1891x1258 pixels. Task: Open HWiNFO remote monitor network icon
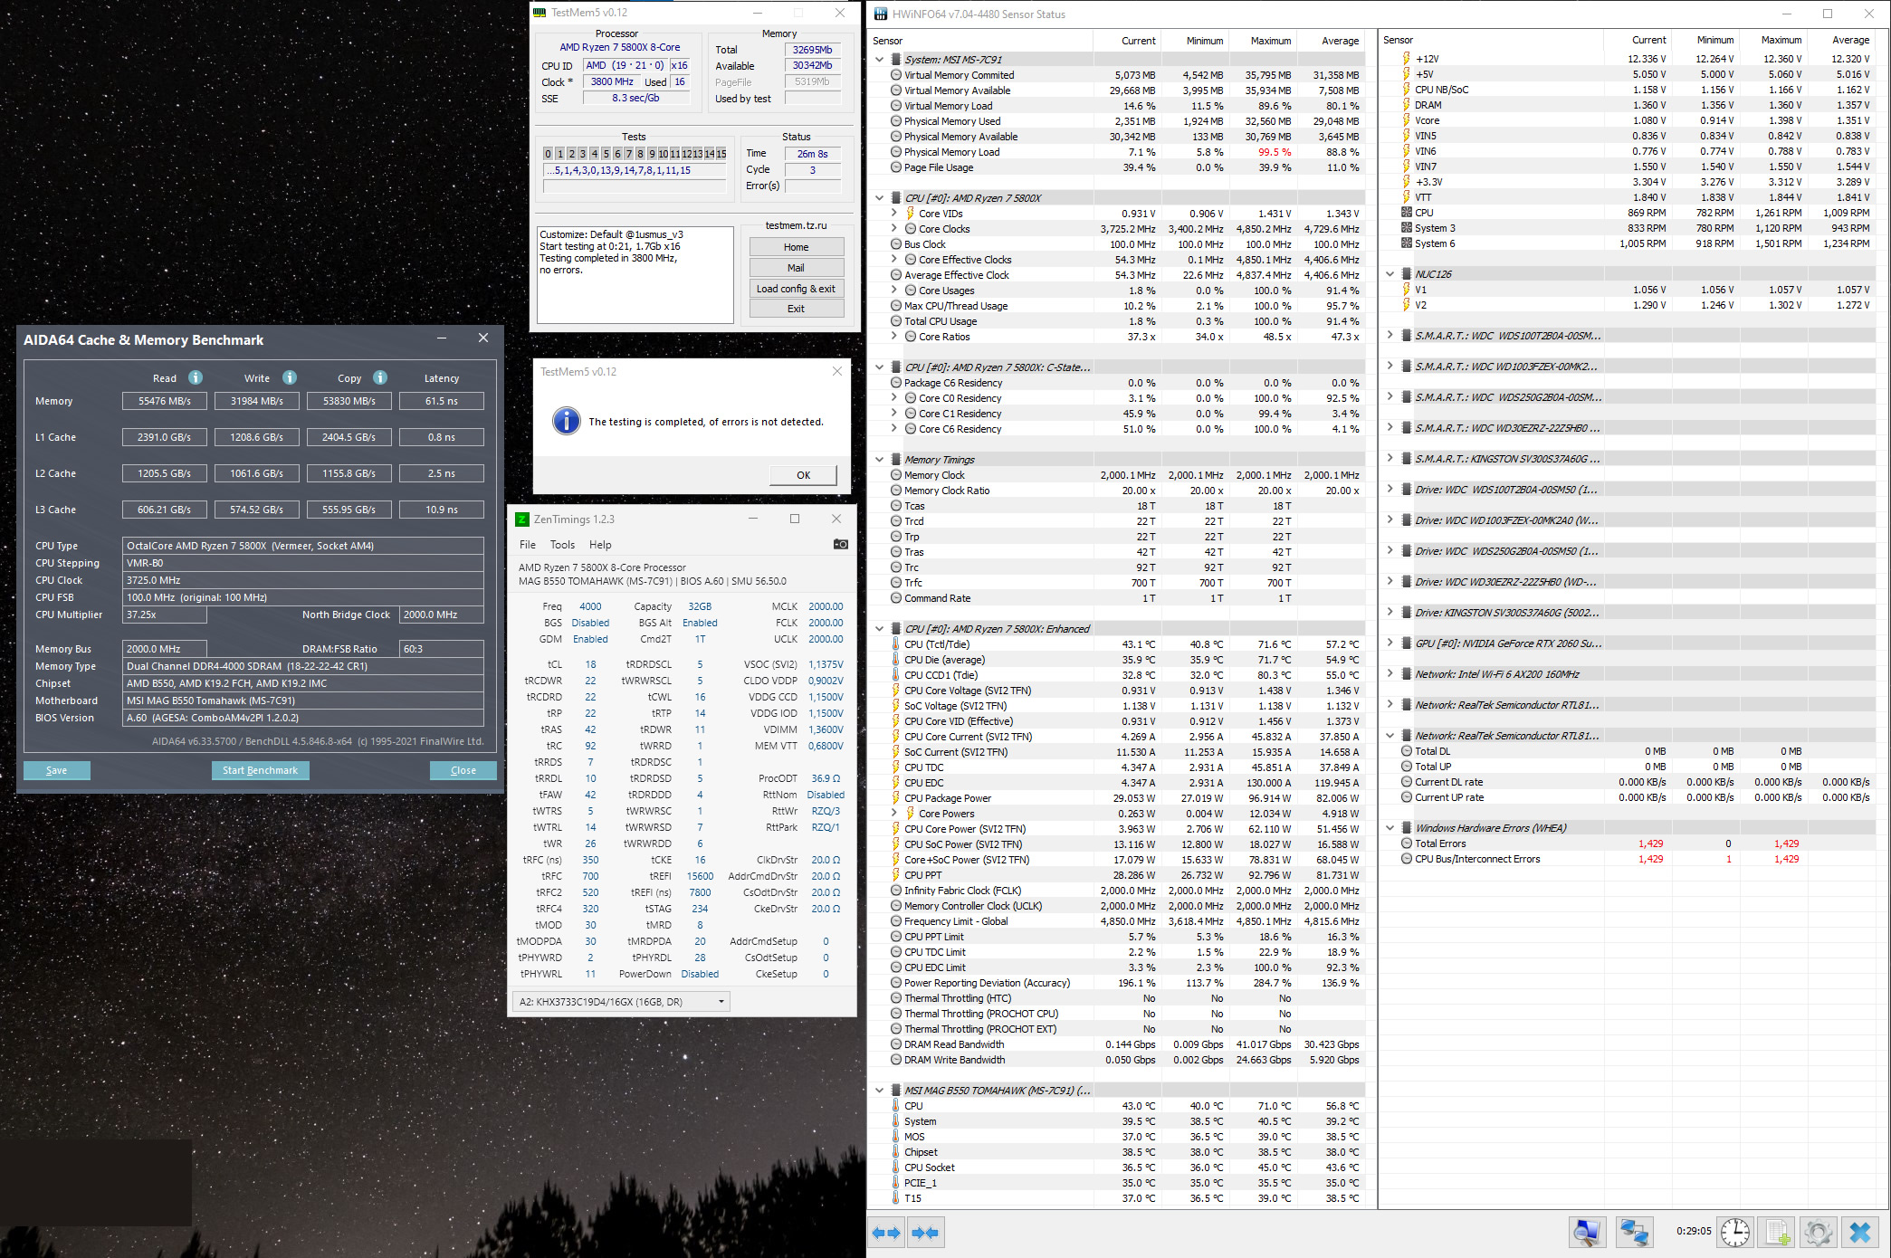tap(1635, 1232)
